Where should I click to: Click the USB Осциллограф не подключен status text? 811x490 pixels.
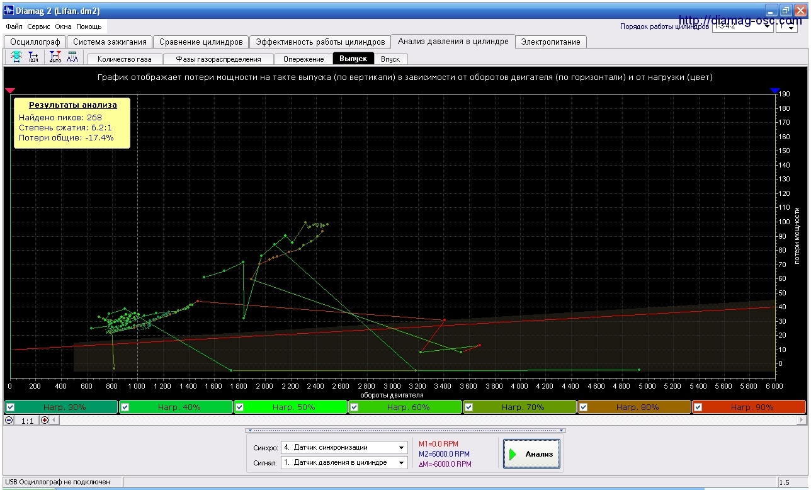click(x=57, y=482)
